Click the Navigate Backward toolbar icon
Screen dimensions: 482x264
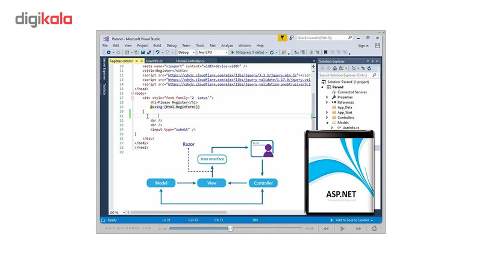(108, 52)
